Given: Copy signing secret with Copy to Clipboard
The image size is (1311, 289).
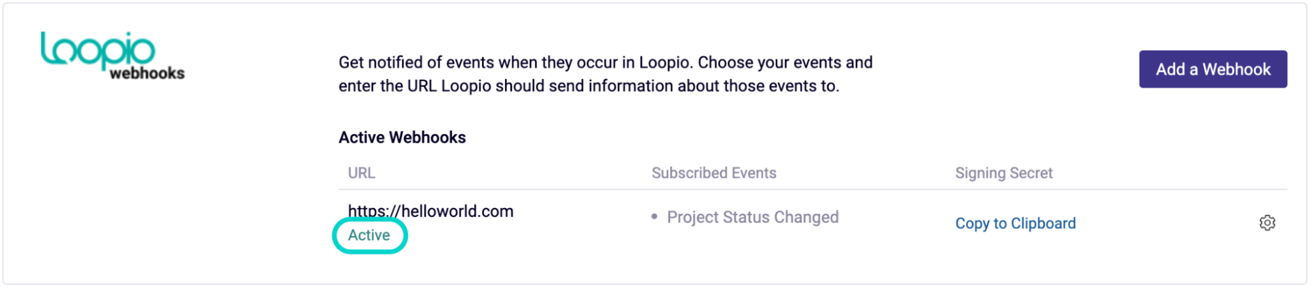Looking at the screenshot, I should (x=1015, y=224).
